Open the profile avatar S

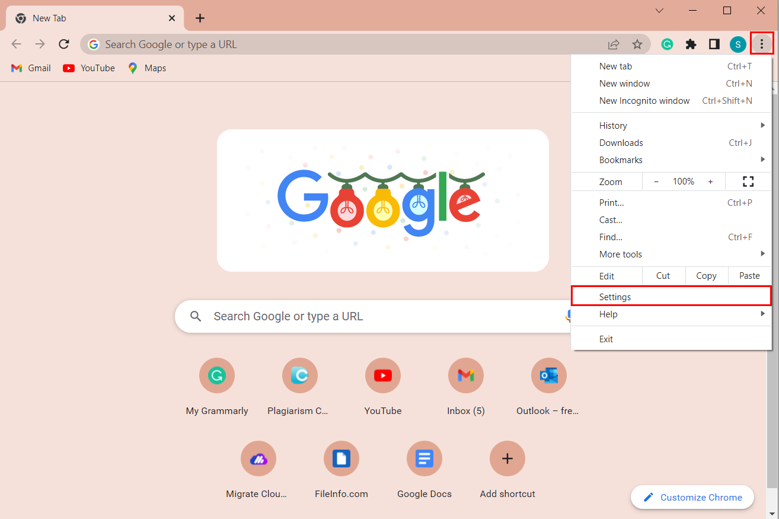click(x=738, y=44)
